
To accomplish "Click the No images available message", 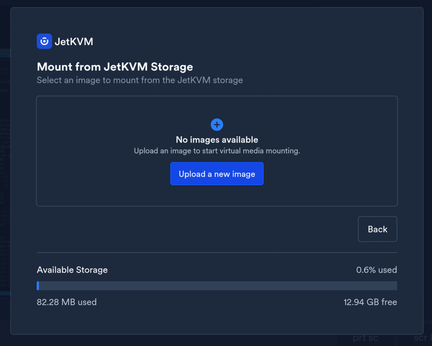I will [x=217, y=140].
